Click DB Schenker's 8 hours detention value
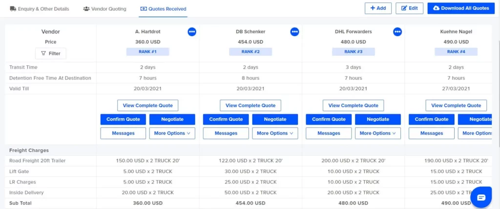 point(250,78)
